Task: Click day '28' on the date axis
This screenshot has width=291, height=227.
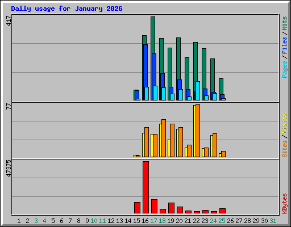Action: 247,221
